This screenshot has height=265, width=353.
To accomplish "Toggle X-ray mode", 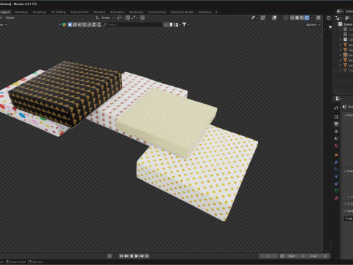I will tap(285, 18).
